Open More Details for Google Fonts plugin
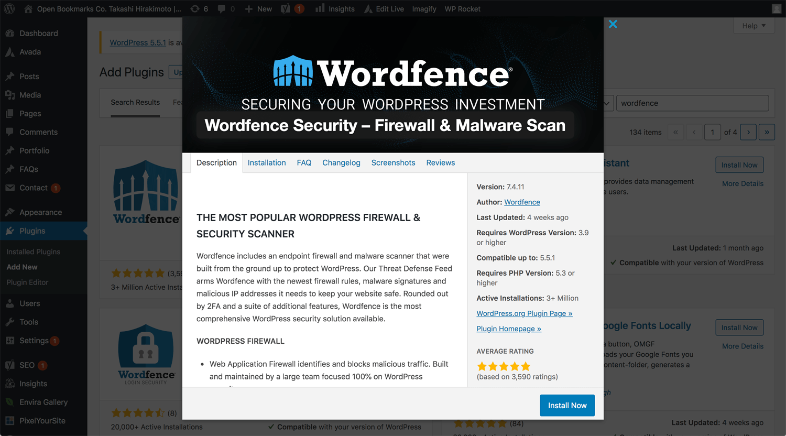Image resolution: width=786 pixels, height=436 pixels. tap(743, 346)
